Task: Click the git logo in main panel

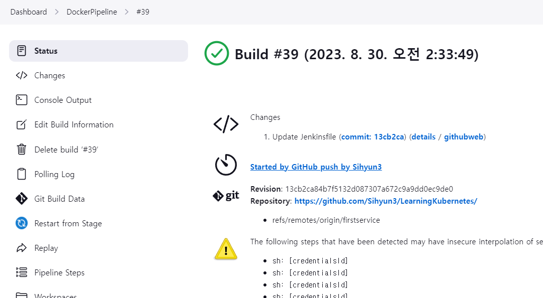Action: click(226, 196)
